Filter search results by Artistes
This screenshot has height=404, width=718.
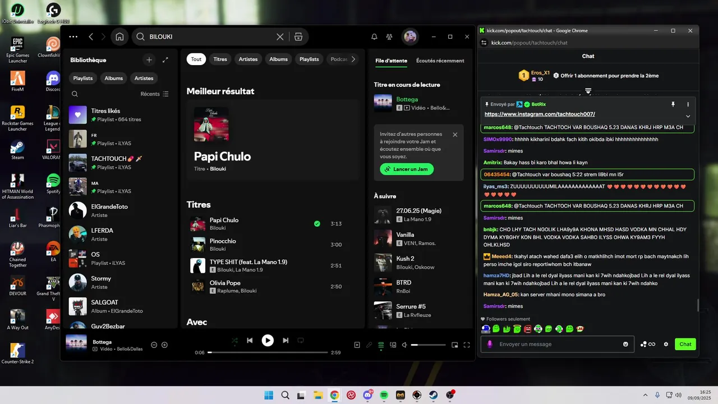coord(248,59)
